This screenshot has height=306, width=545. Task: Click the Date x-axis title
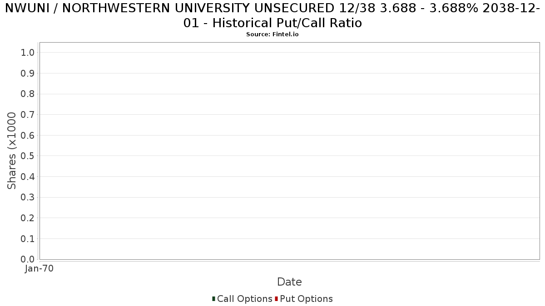(289, 282)
